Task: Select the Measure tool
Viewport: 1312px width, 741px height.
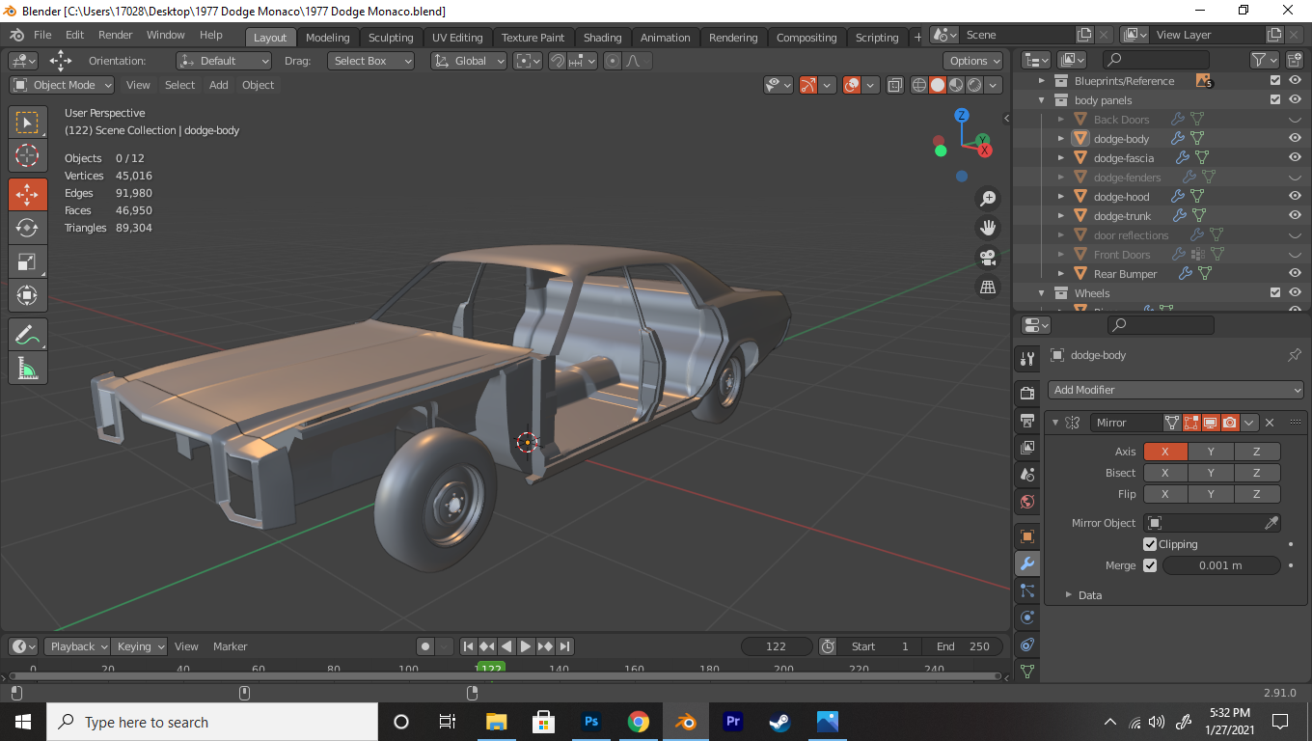Action: point(27,368)
